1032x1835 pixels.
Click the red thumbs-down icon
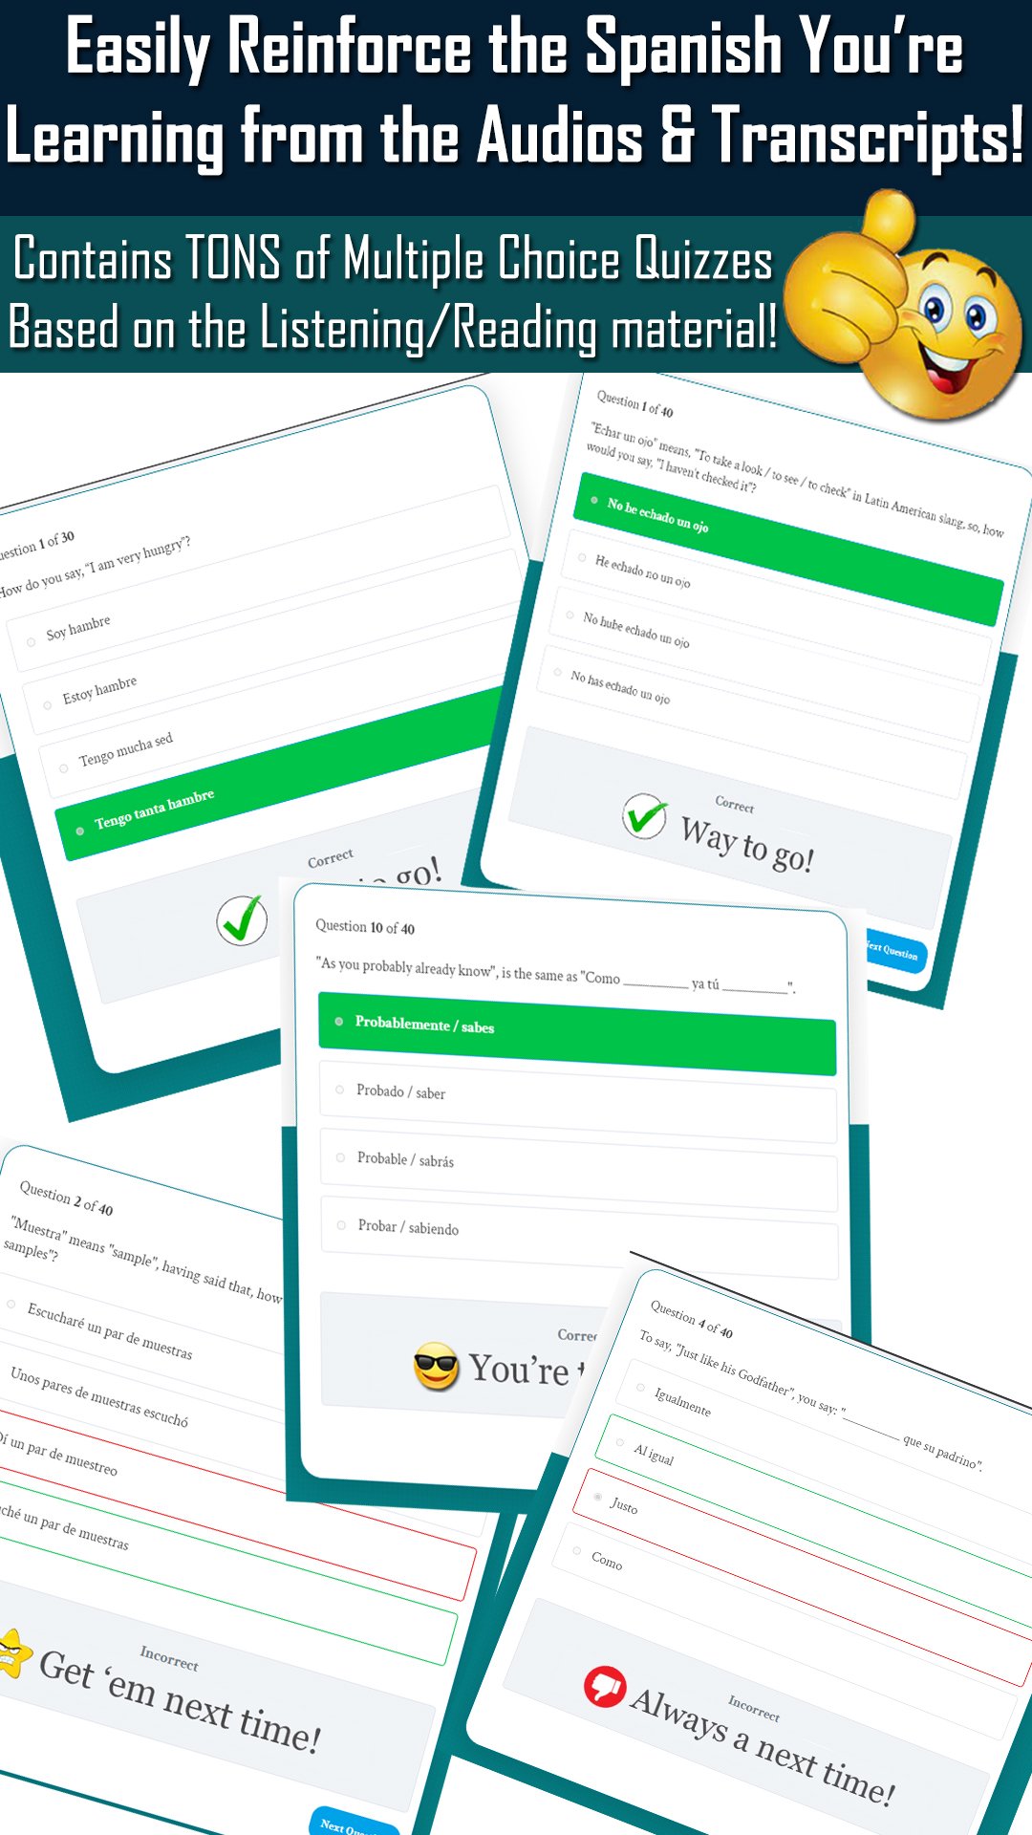pos(605,1687)
